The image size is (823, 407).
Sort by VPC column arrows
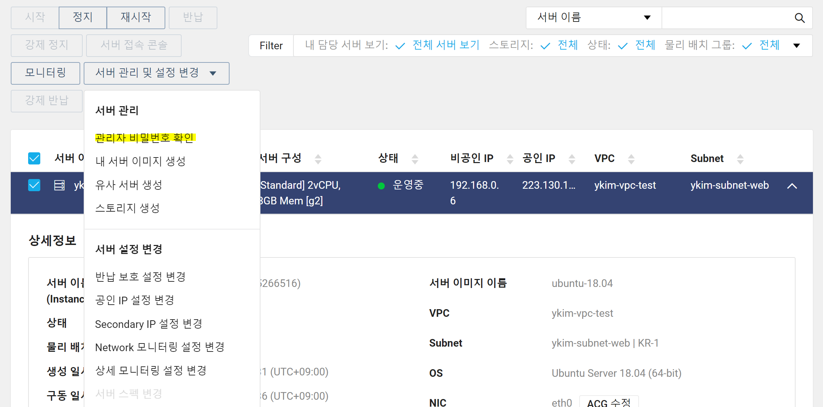point(631,159)
